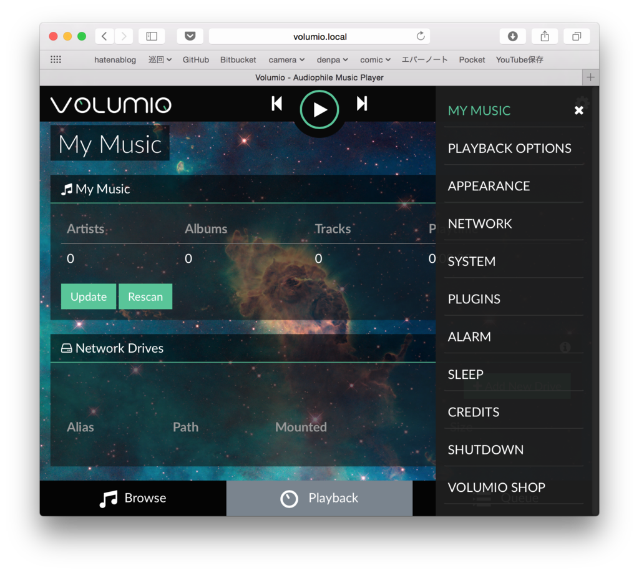The height and width of the screenshot is (573, 639).
Task: Expand the camera bookmarks folder
Action: click(x=286, y=59)
